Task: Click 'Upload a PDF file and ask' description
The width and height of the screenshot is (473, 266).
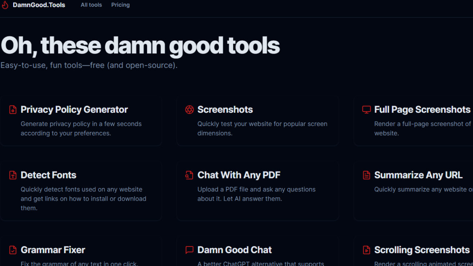Action: pyautogui.click(x=256, y=194)
